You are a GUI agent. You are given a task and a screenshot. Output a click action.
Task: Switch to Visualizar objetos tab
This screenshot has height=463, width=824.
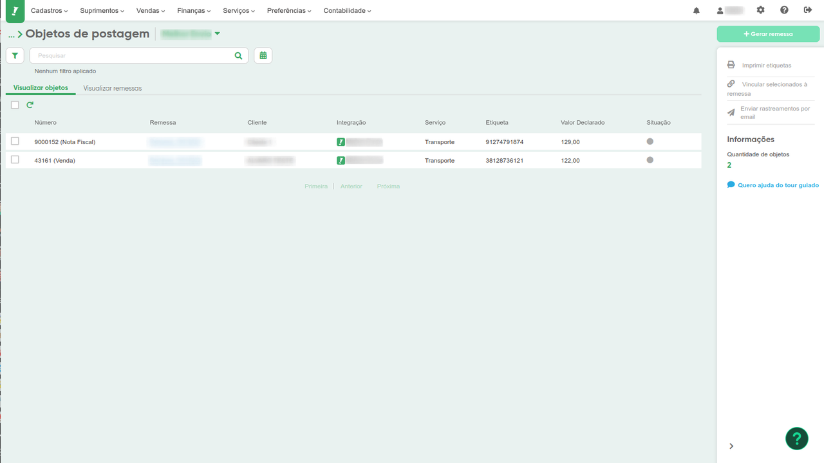click(41, 88)
